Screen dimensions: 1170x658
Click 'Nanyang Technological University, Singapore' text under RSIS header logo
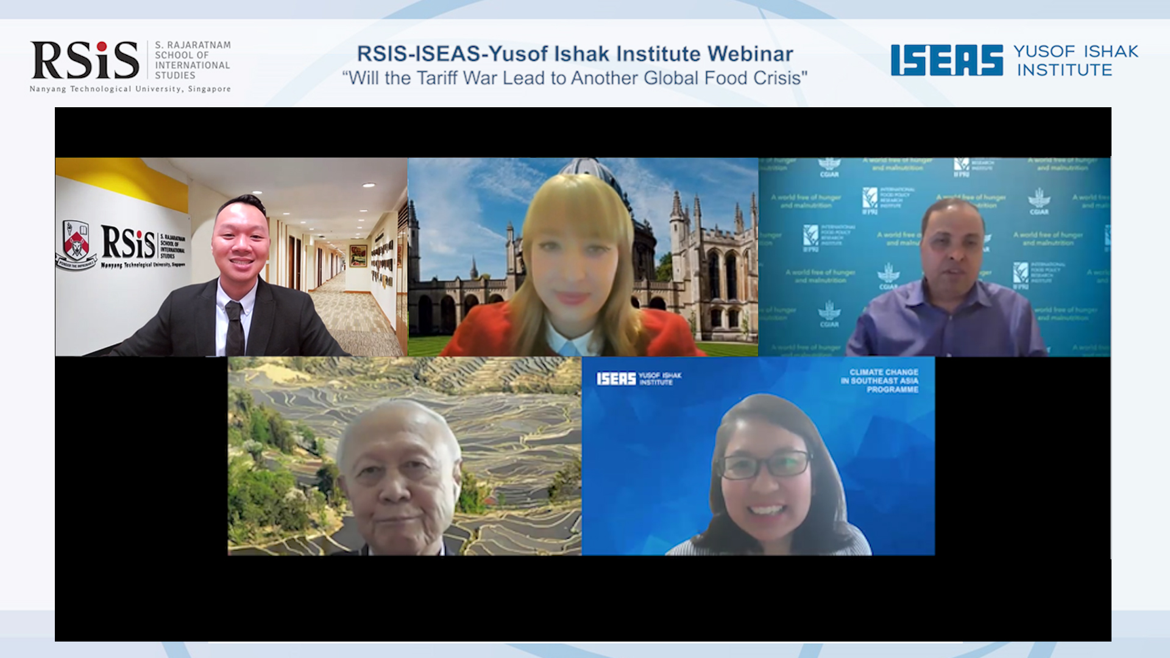pyautogui.click(x=130, y=89)
